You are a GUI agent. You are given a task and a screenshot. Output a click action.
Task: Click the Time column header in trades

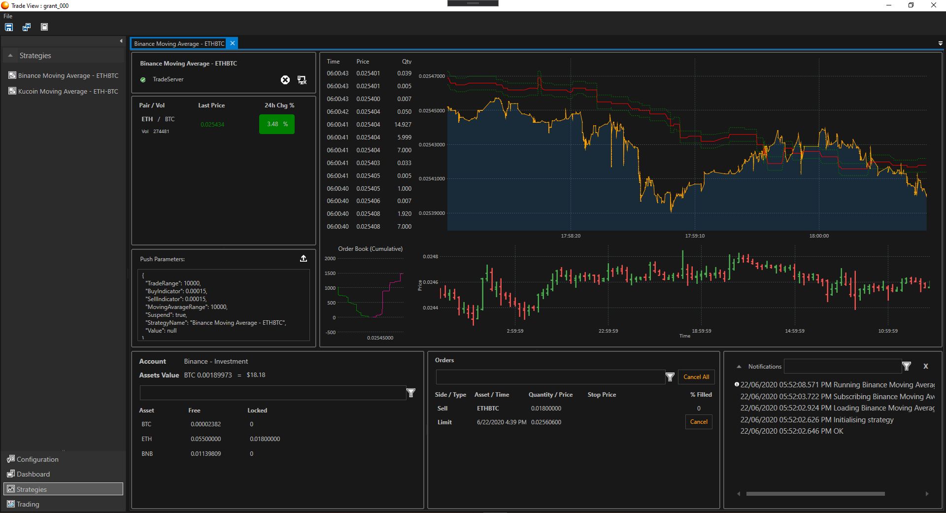[333, 62]
